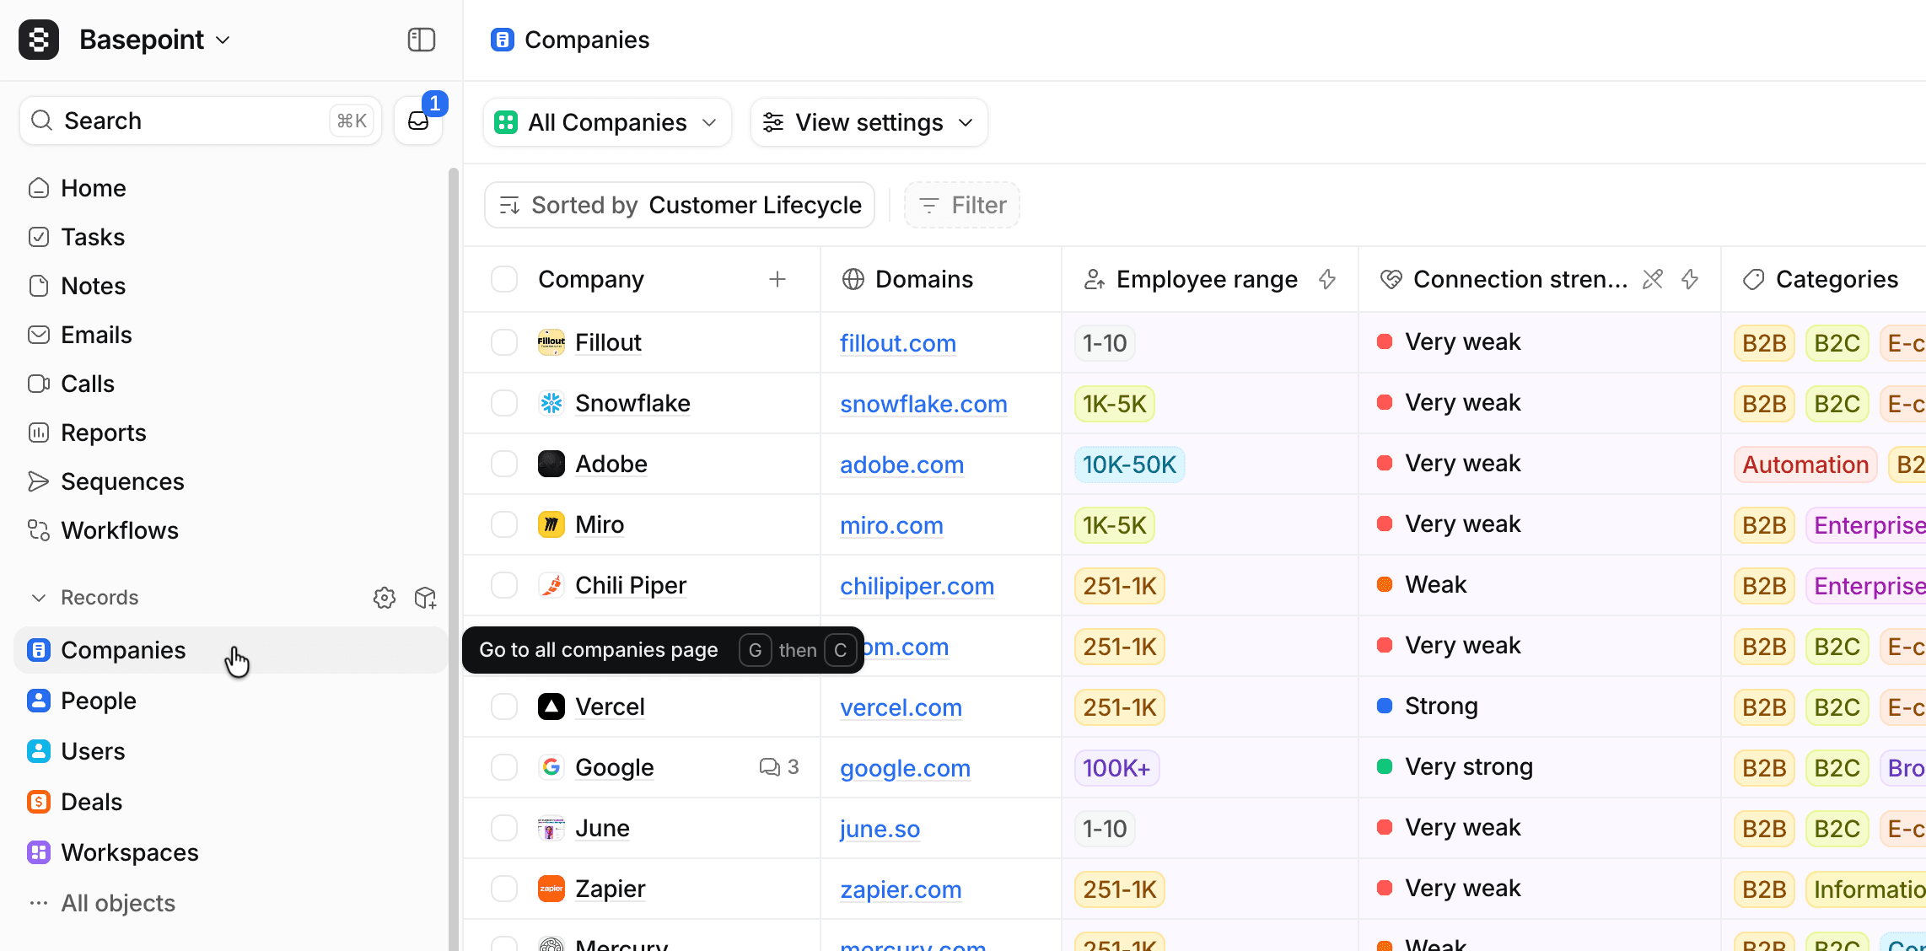Viewport: 1926px width, 951px height.
Task: Toggle select-all checkbox in Company header
Action: (504, 279)
